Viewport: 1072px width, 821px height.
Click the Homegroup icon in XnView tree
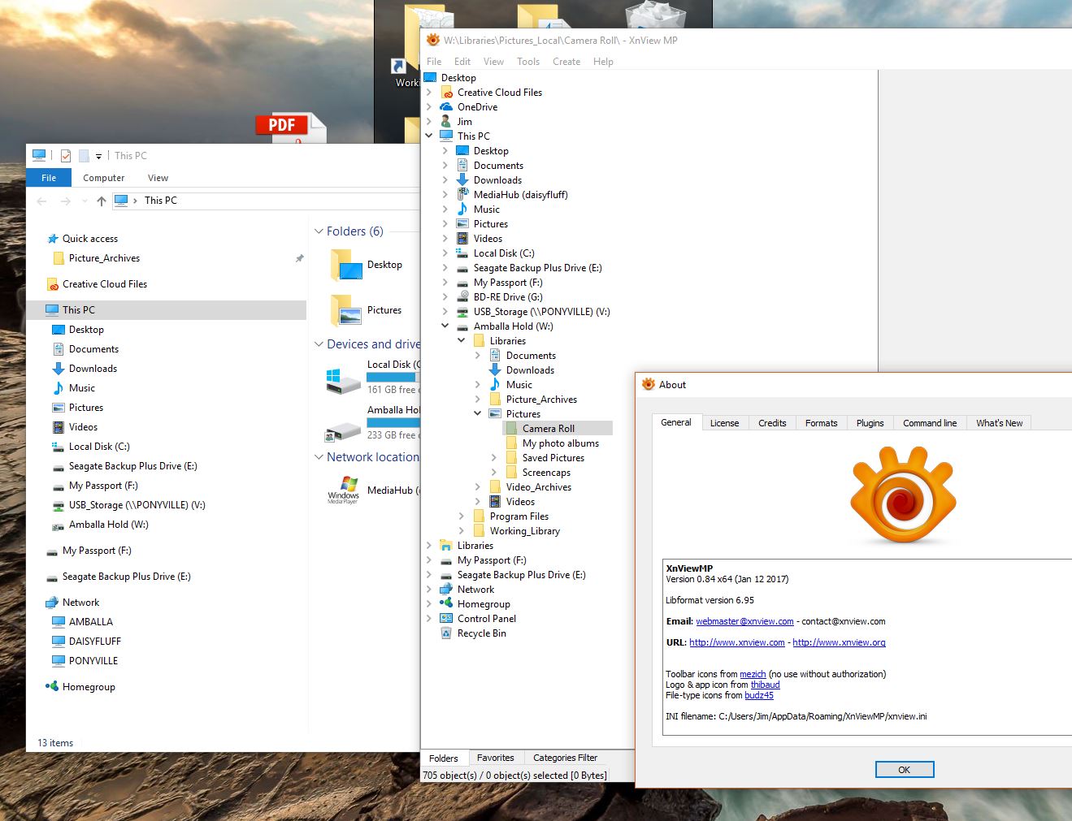pyautogui.click(x=445, y=604)
